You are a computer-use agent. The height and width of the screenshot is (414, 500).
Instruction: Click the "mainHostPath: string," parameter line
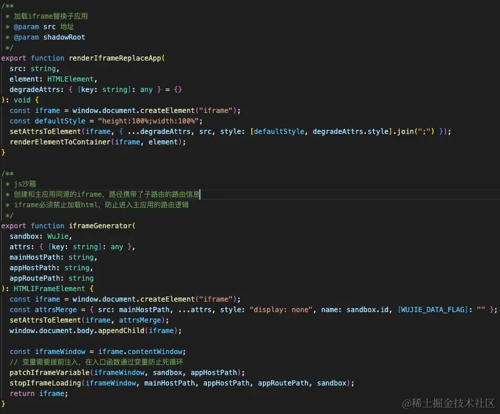(53, 257)
